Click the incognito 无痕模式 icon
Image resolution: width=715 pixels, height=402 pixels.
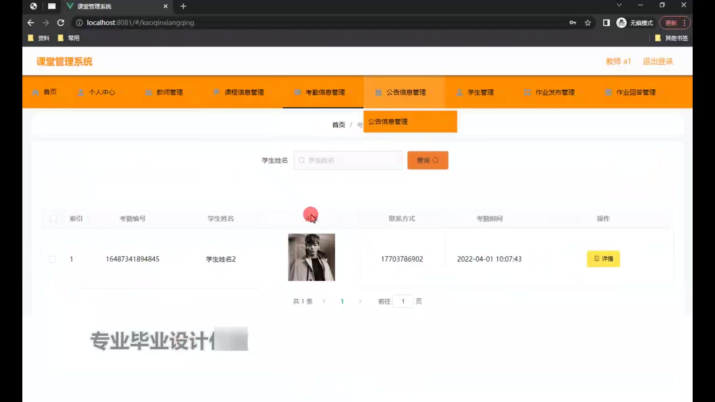coord(621,23)
